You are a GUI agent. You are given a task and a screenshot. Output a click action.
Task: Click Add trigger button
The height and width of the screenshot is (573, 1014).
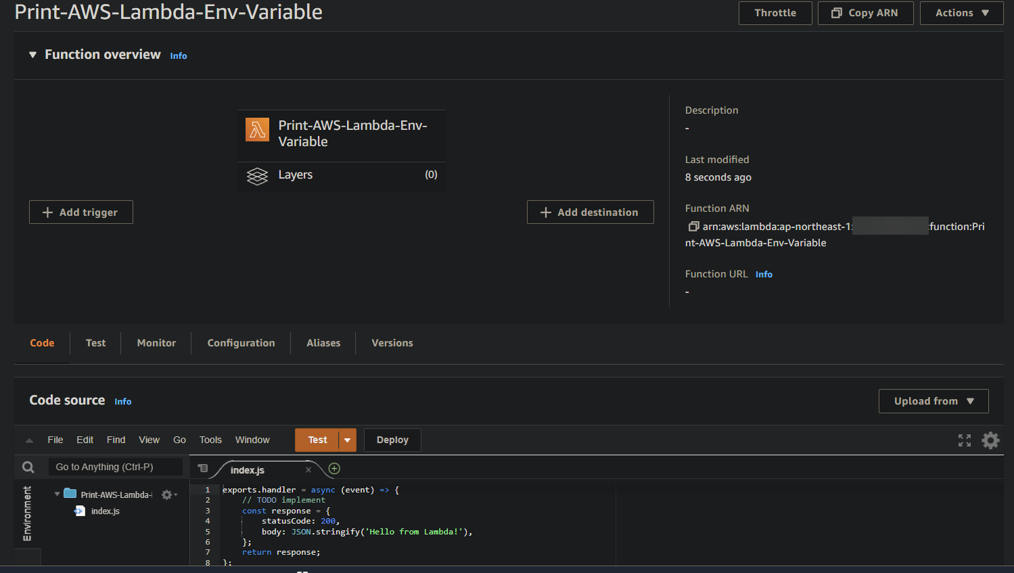point(81,212)
